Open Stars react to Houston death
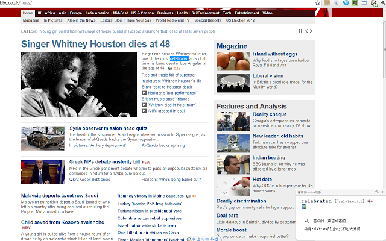 pos(166,87)
